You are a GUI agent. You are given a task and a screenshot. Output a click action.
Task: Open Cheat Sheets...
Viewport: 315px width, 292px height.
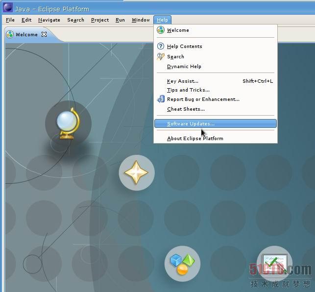pos(216,109)
